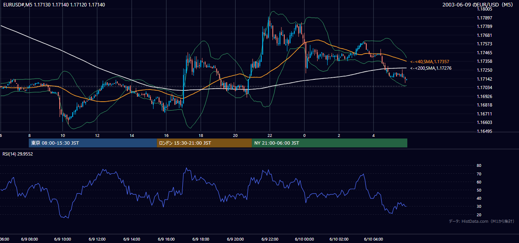Click price axis label 1.17034
The width and height of the screenshot is (519, 243).
484,87
